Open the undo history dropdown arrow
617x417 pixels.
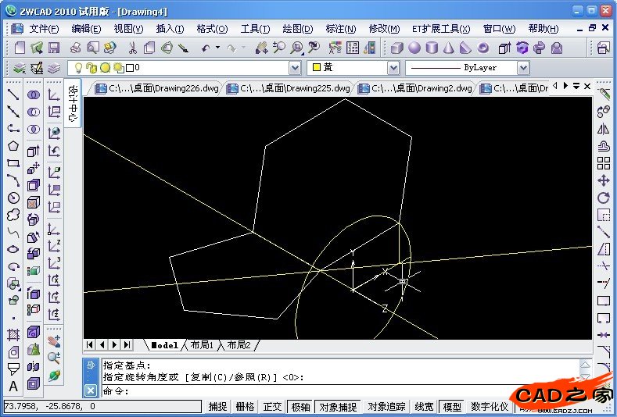tap(217, 48)
